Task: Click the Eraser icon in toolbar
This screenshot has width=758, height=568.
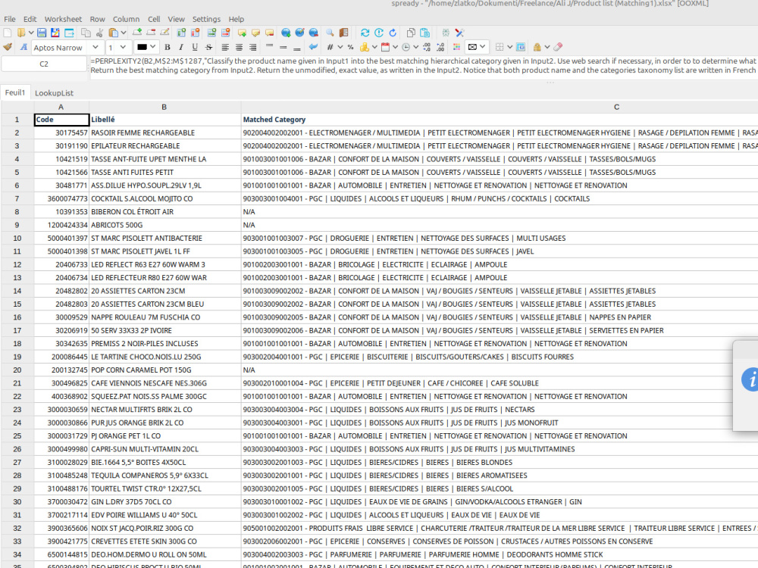Action: click(x=558, y=47)
